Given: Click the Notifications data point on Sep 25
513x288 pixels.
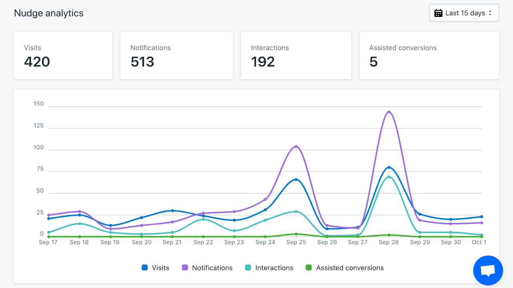Looking at the screenshot, I should pos(296,146).
